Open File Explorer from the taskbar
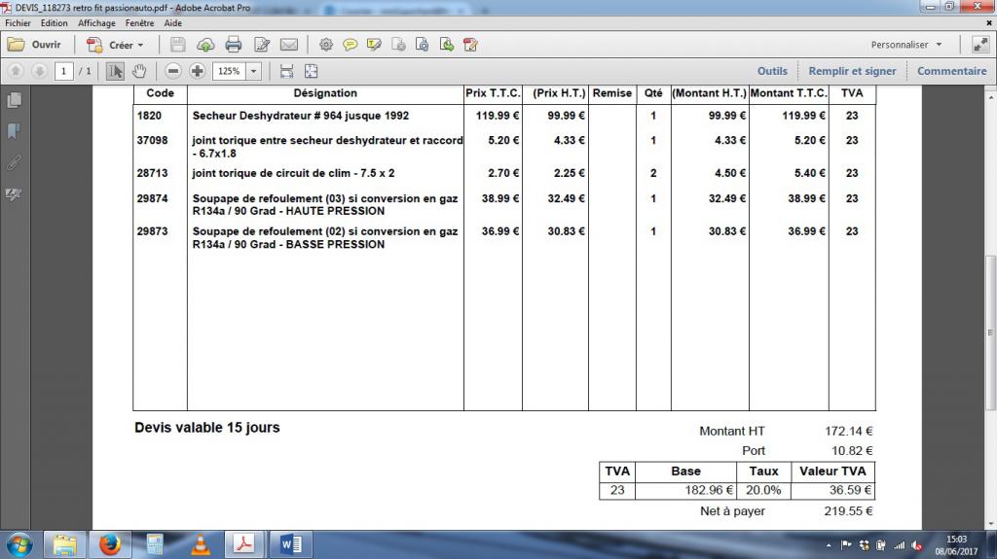The height and width of the screenshot is (559, 997). pyautogui.click(x=64, y=545)
